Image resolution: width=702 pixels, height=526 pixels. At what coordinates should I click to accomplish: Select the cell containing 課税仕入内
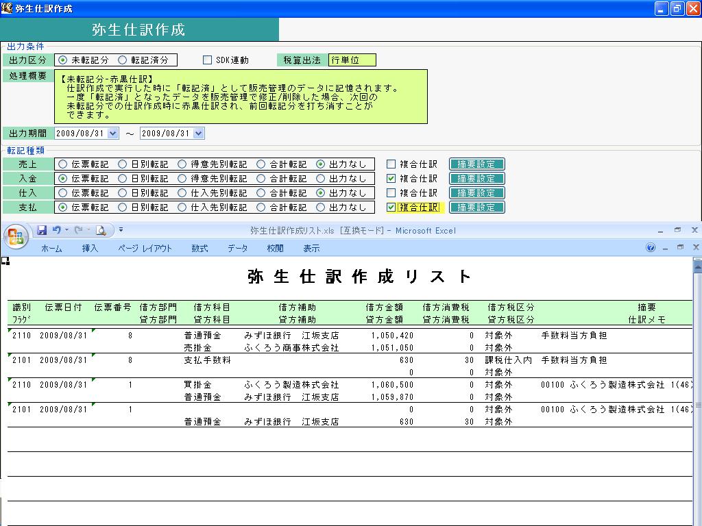508,360
